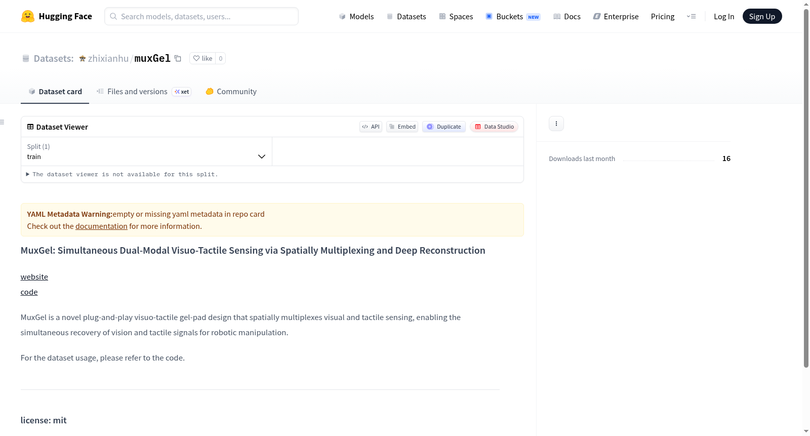Image resolution: width=810 pixels, height=436 pixels.
Task: Click the muxGel dataset name link
Action: pos(152,59)
